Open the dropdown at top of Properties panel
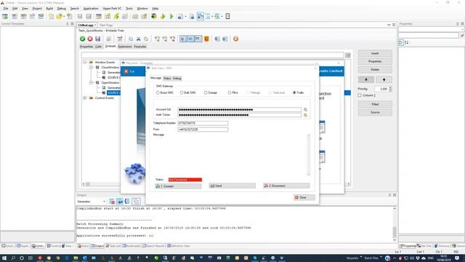465x262 pixels. coord(463,29)
